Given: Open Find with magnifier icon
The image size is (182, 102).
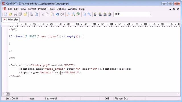Looking at the screenshot, I should pos(68,14).
